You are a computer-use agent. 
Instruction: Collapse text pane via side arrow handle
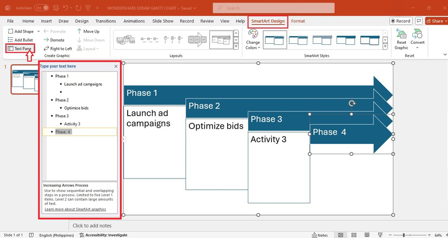(x=123, y=139)
